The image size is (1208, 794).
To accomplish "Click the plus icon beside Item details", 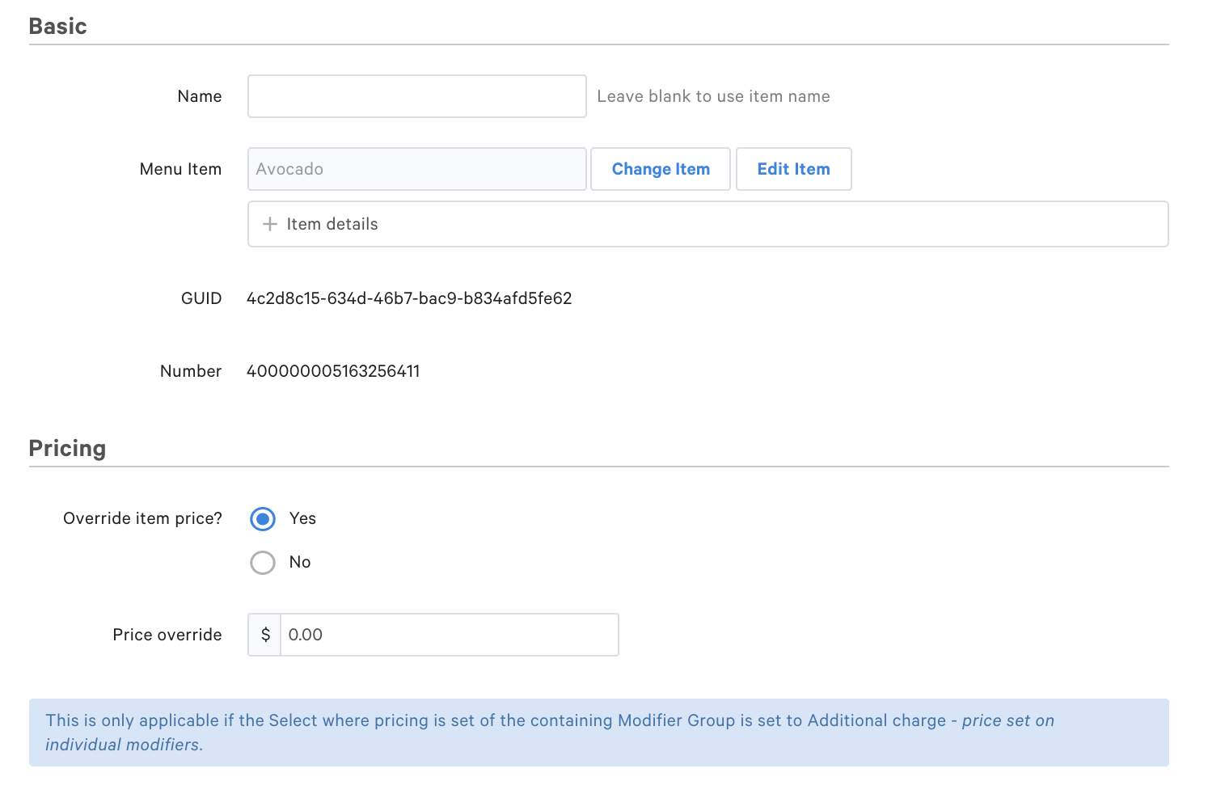I will click(x=270, y=224).
